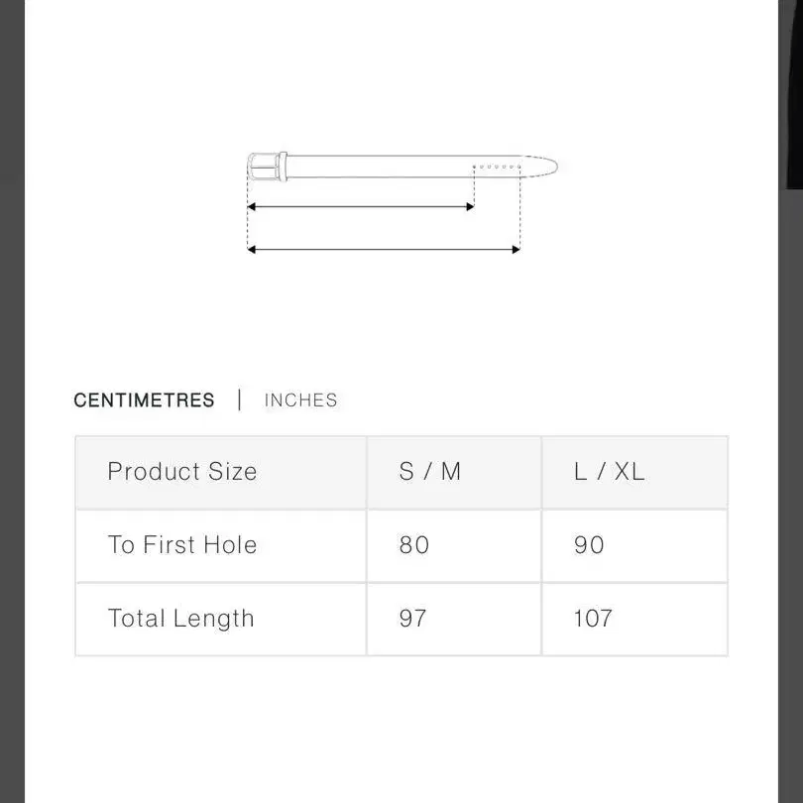The height and width of the screenshot is (803, 803).
Task: Click the row of belt holes in the diagram
Action: [x=498, y=167]
